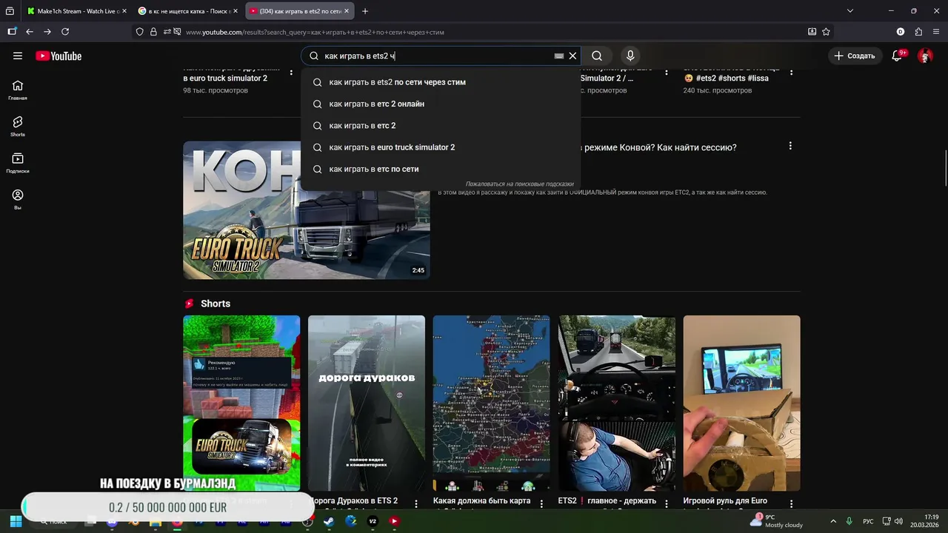Open a new browser tab
Screen dimensions: 948x533
(365, 11)
